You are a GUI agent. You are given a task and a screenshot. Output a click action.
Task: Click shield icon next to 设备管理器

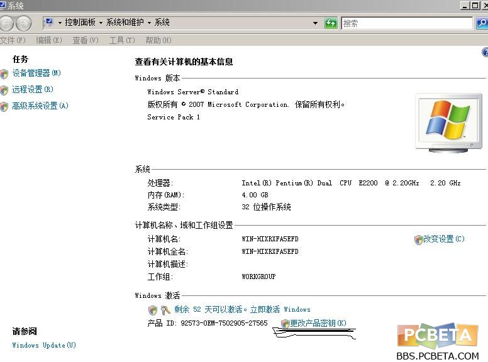pos(4,74)
